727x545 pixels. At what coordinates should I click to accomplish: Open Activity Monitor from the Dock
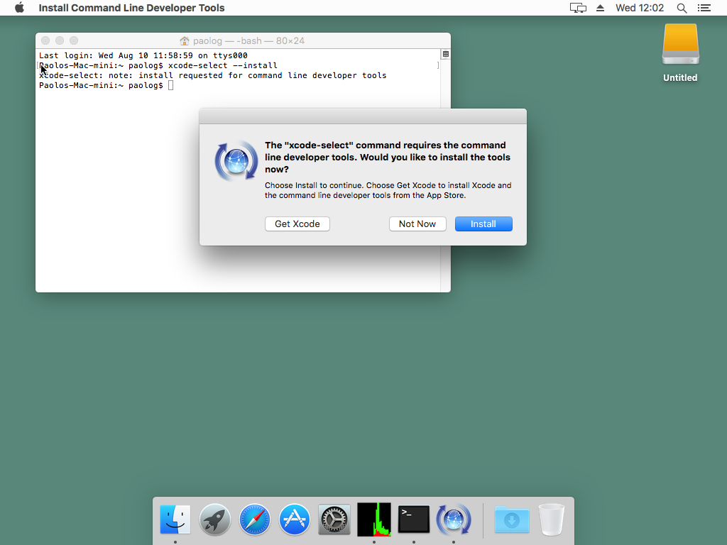click(374, 519)
